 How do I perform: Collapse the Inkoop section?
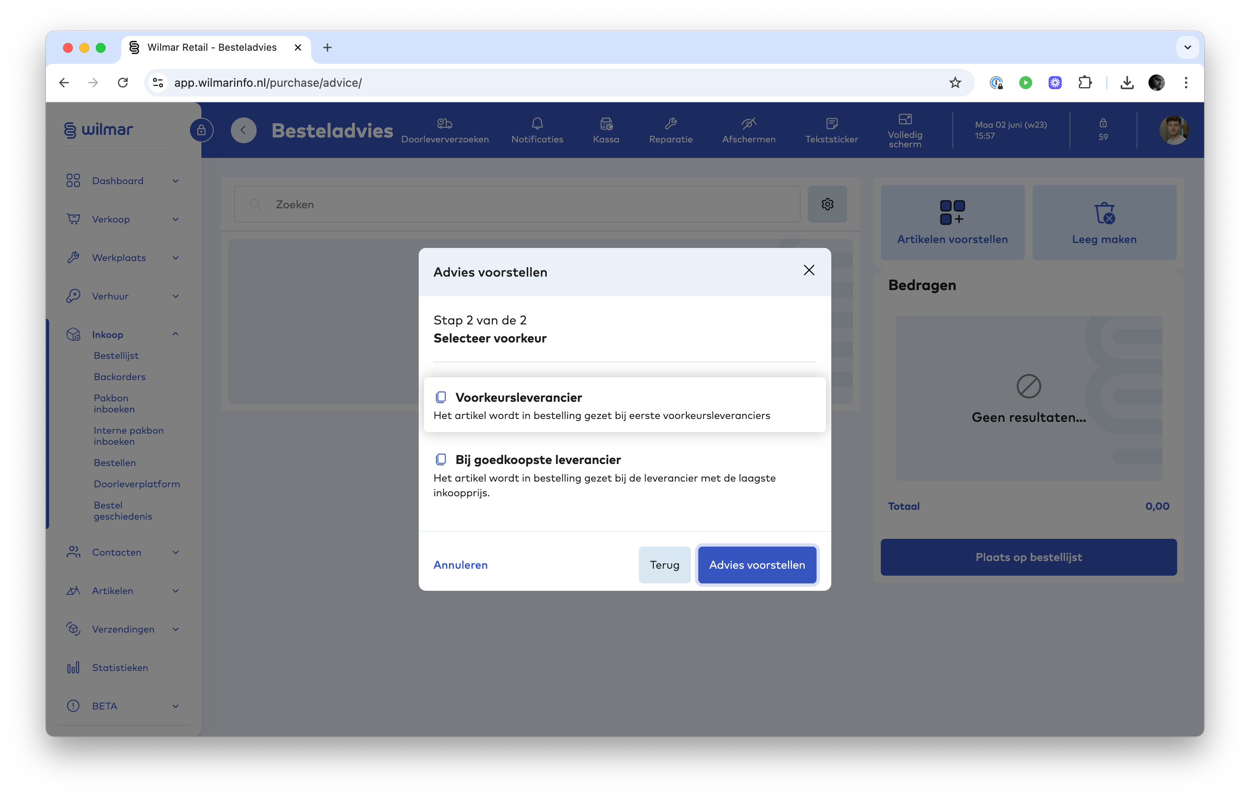(122, 334)
